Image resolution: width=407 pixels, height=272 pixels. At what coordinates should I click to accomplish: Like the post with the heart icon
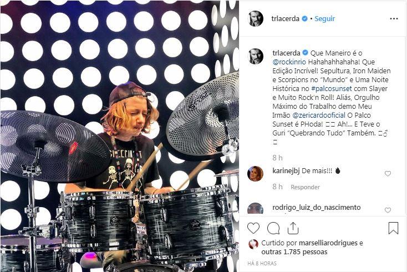pos(253,228)
